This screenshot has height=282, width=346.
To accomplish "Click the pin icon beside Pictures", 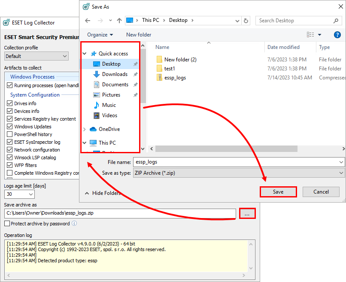I will 135,95.
